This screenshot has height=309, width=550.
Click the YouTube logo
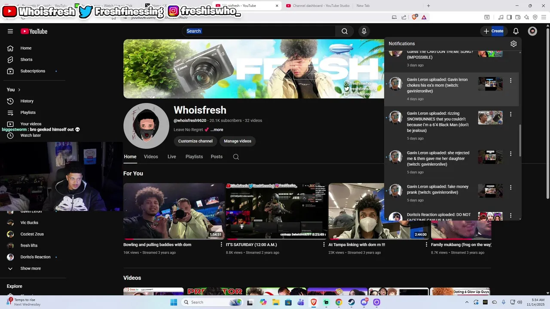[34, 31]
